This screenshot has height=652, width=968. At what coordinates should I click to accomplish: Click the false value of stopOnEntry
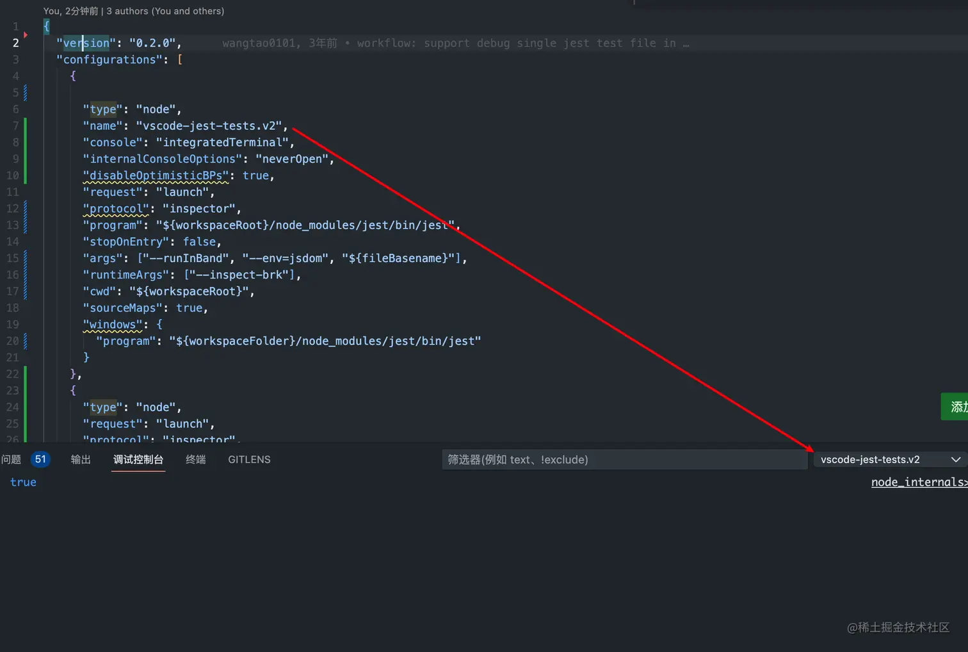199,241
